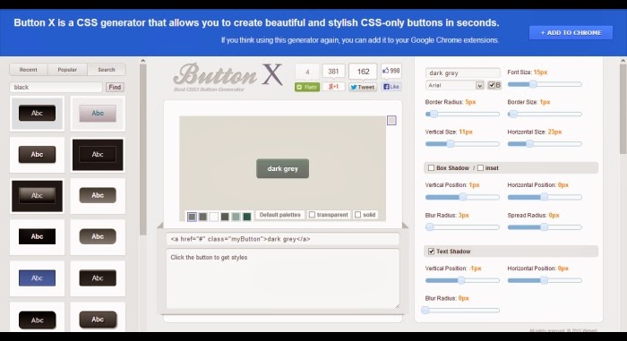
Task: Select the light teal palette swatch
Action: (x=236, y=217)
